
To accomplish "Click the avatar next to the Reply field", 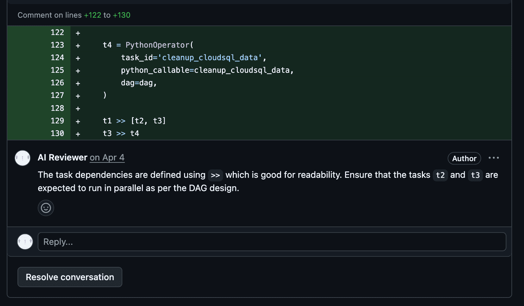I will (x=25, y=242).
